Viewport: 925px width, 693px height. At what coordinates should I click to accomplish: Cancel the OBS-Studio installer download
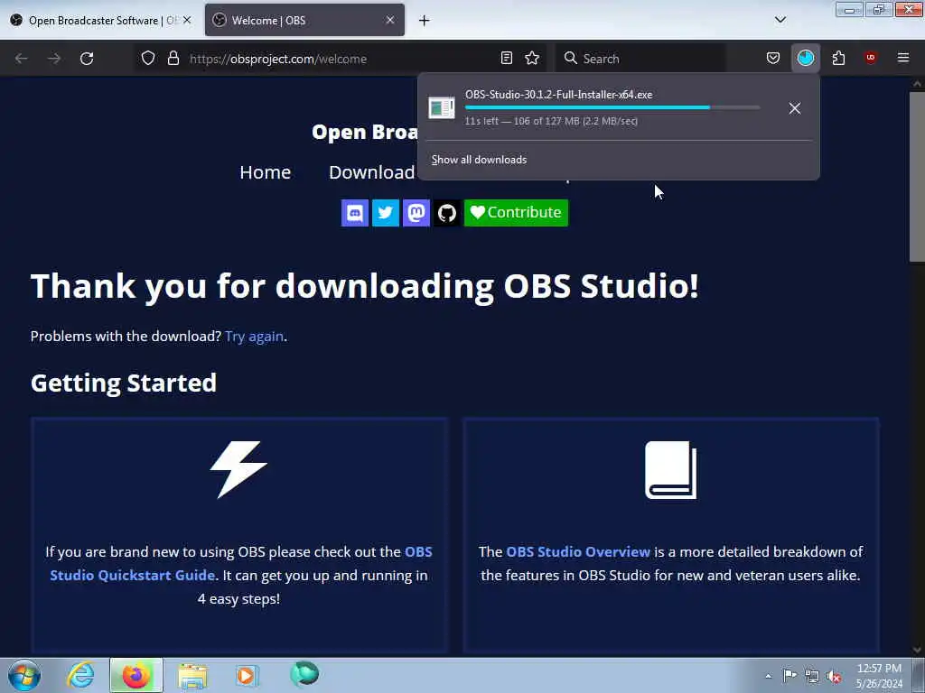795,108
